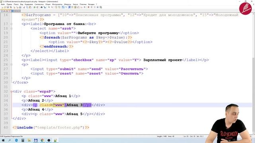
Task: Click on the 'Абзац 5' text on line 37
Action: point(75,114)
